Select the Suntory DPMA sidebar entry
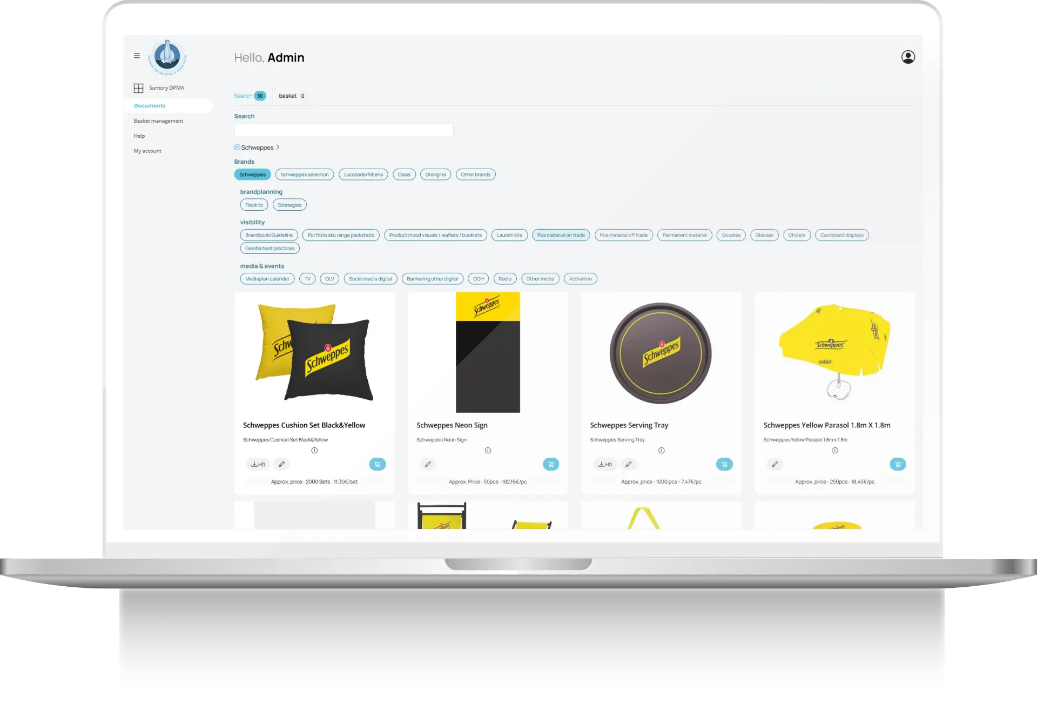This screenshot has width=1037, height=724. 166,88
